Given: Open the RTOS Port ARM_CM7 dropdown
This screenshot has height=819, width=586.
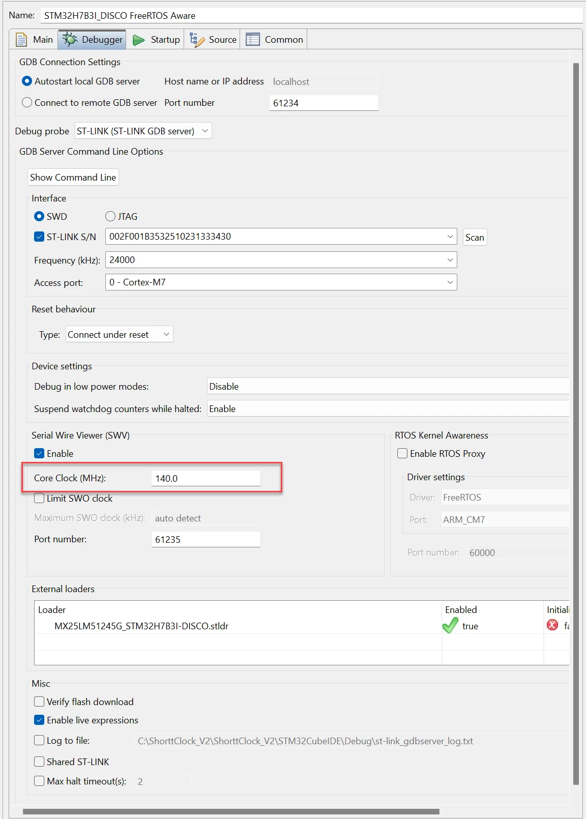Looking at the screenshot, I should 505,519.
